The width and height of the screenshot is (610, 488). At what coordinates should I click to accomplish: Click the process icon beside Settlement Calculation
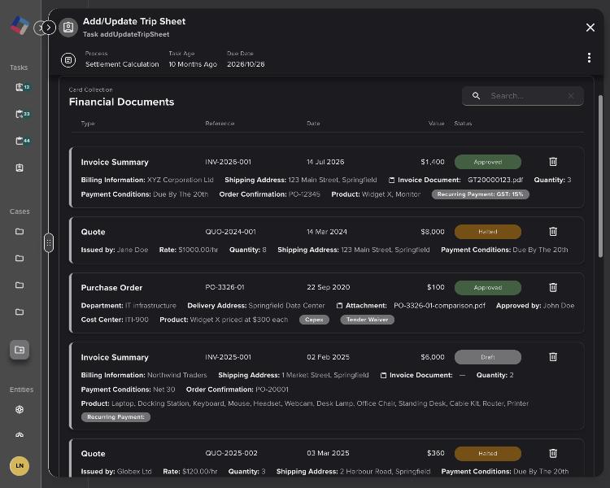(x=68, y=60)
